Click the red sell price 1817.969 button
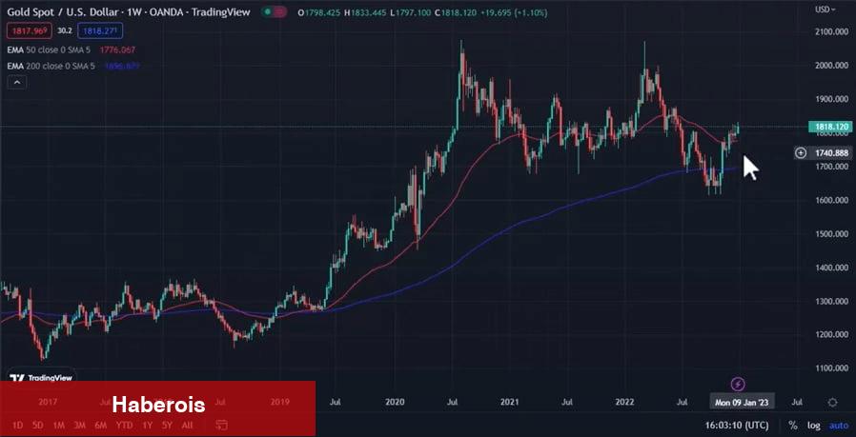 coord(28,30)
